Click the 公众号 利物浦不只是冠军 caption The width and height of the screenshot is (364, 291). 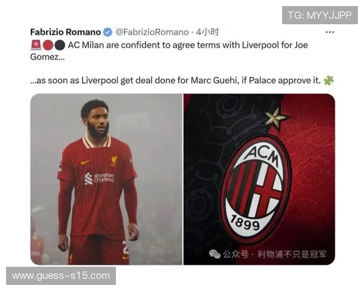(275, 255)
